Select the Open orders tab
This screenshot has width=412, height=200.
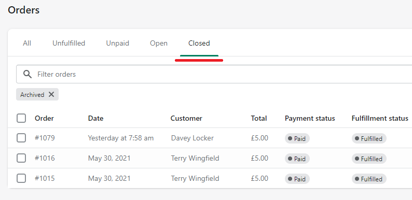tap(159, 43)
